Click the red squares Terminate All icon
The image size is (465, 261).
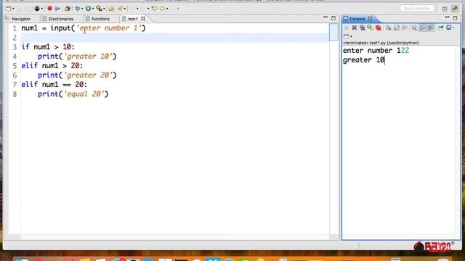point(379,28)
